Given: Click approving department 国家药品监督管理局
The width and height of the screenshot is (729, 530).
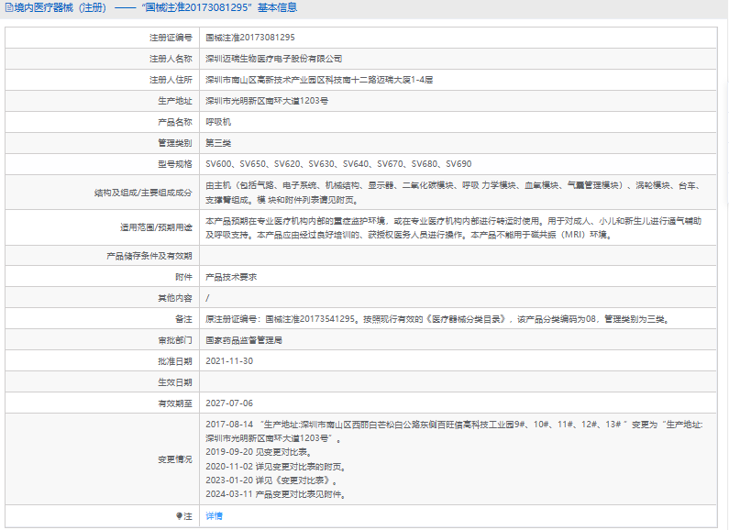Looking at the screenshot, I should tap(244, 340).
